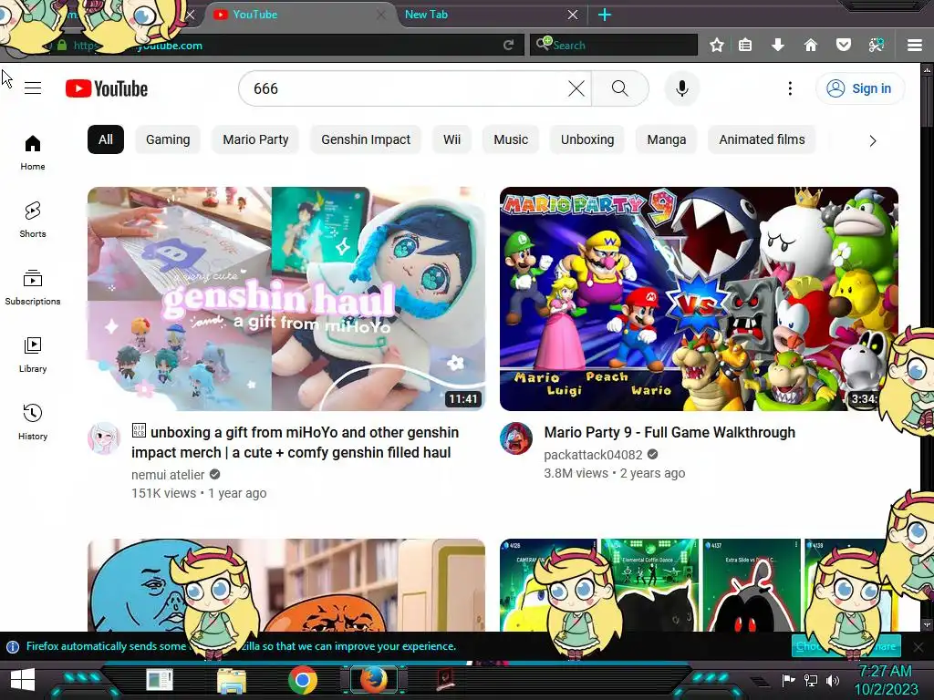Screen dimensions: 934x700
Task: Open the taskbar clock showing 7:27 AM
Action: 886,680
